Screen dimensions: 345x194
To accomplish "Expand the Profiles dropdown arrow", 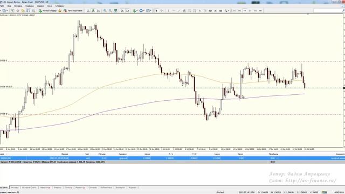I will click(x=7, y=11).
